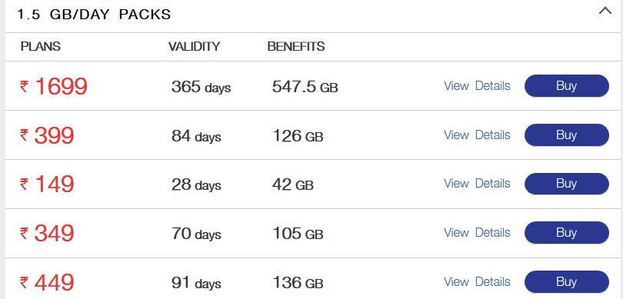The image size is (623, 299).
Task: Click the 547.5 GB benefit text
Action: point(305,86)
